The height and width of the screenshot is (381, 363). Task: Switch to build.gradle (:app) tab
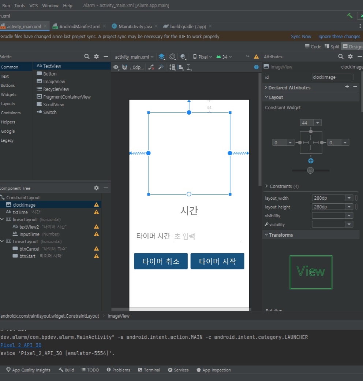point(188,26)
